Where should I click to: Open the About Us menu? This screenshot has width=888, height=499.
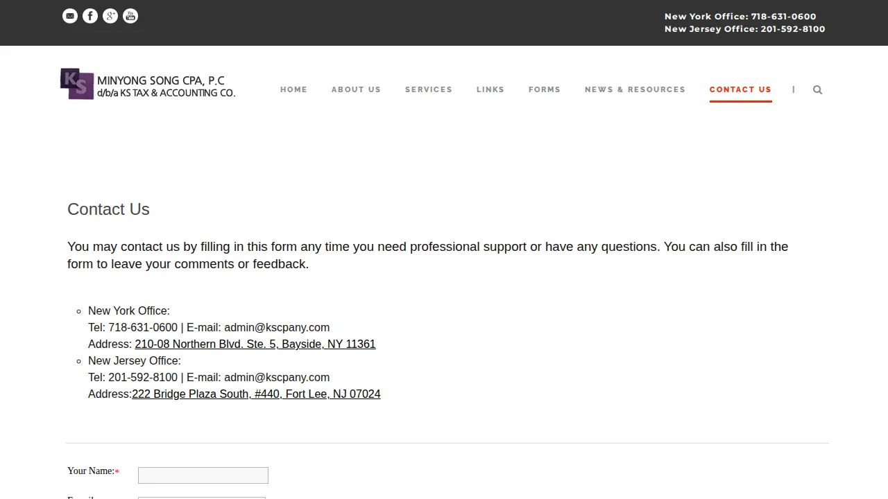pyautogui.click(x=356, y=89)
